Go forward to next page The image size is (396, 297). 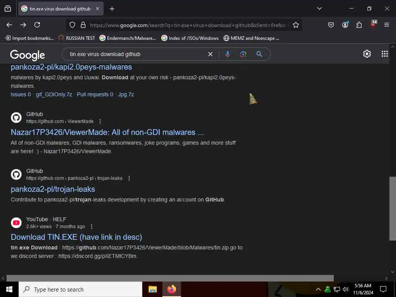tap(23, 25)
